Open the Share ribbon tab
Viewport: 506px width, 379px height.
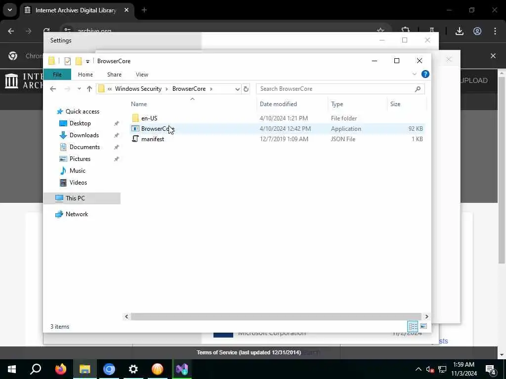click(x=114, y=75)
